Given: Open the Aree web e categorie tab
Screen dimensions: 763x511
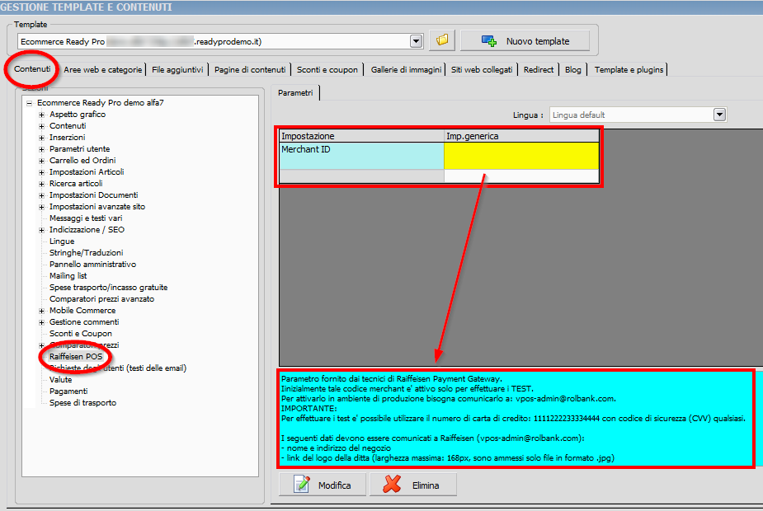Looking at the screenshot, I should coord(103,70).
